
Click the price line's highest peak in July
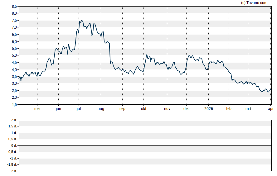82,21
